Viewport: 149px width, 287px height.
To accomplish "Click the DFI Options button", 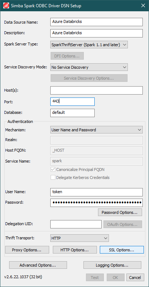I will click(67, 56).
